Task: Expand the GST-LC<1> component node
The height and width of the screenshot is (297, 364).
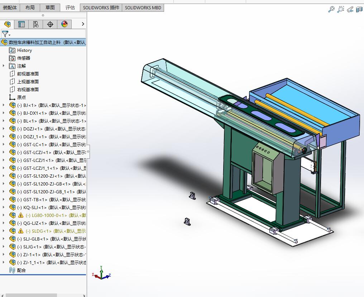Action: pyautogui.click(x=4, y=144)
